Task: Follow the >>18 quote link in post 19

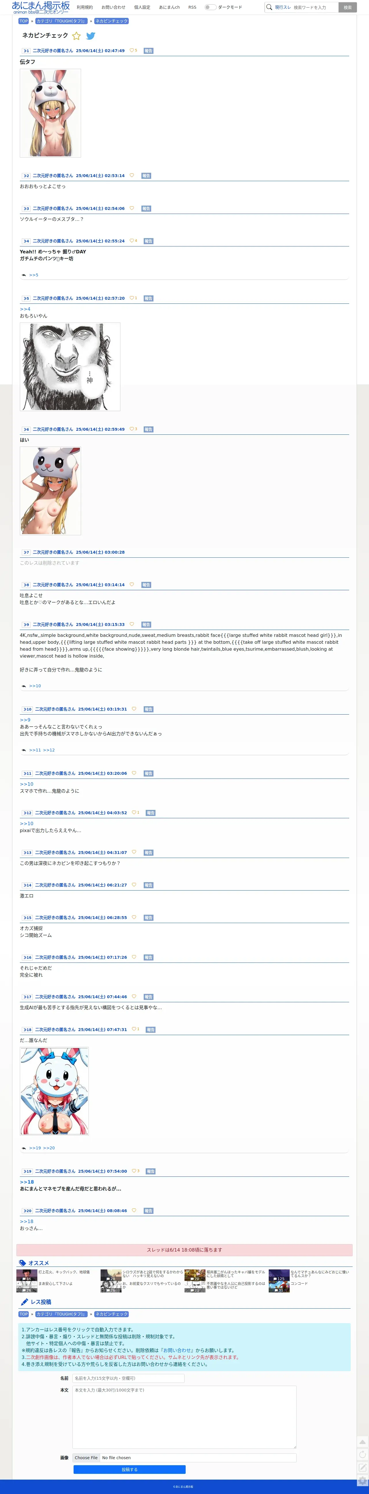Action: tap(27, 1181)
